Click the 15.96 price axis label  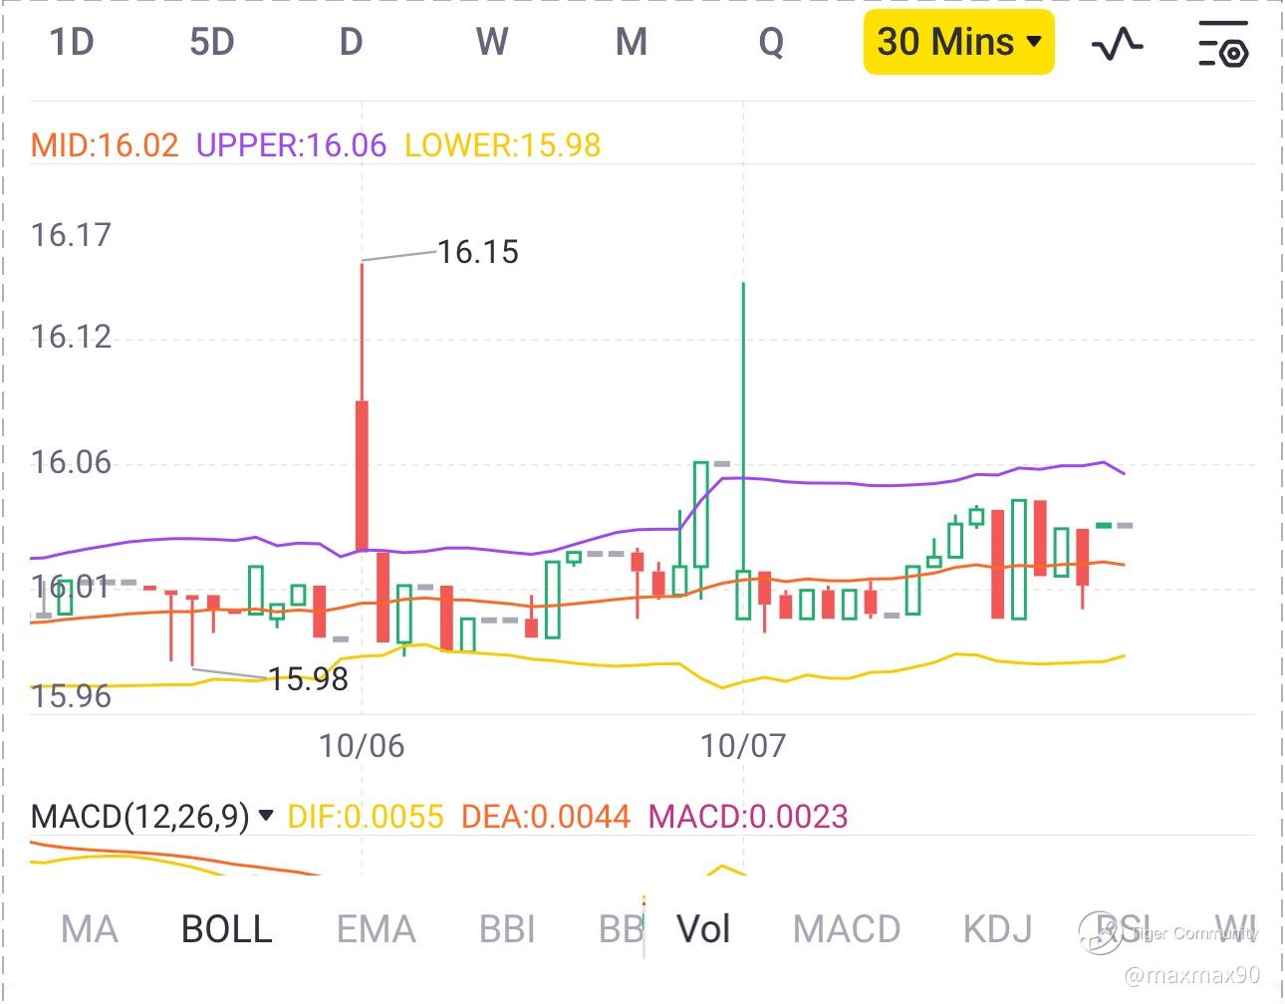[x=71, y=696]
